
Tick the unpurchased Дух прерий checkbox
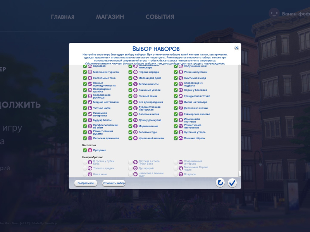click(131, 168)
